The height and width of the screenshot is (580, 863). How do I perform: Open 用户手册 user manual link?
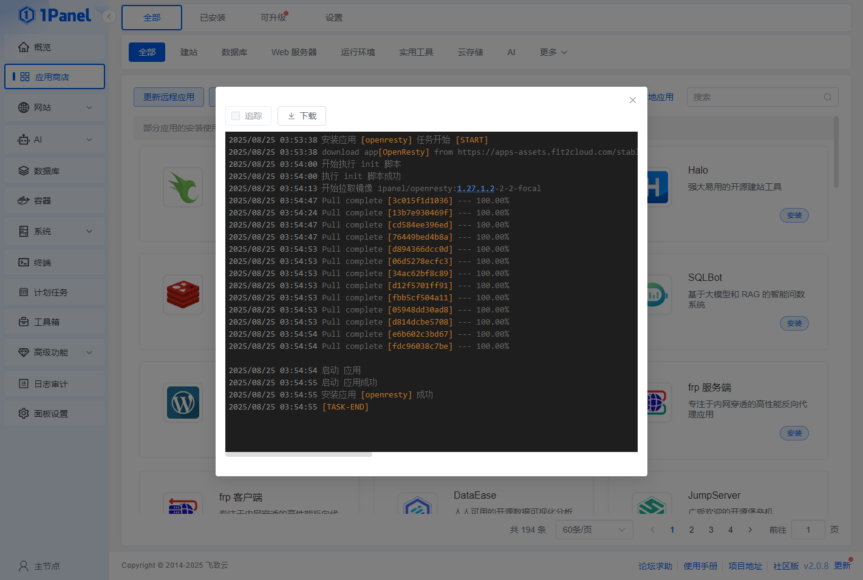point(700,566)
